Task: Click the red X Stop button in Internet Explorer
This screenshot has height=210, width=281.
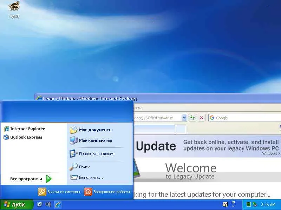Action: coord(201,118)
